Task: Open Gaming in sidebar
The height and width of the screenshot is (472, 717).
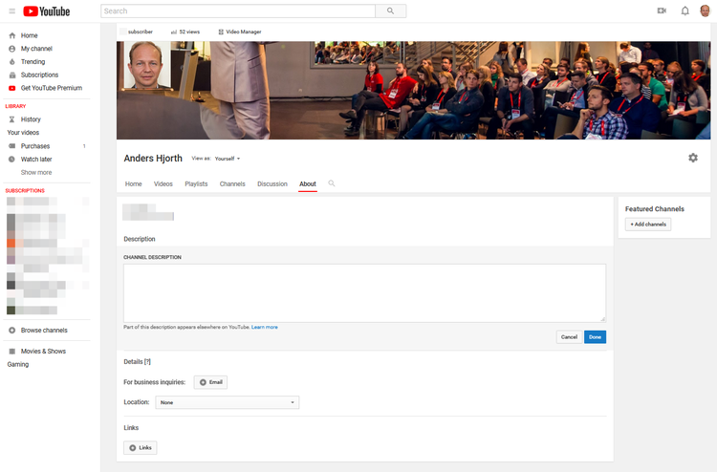Action: [x=18, y=365]
